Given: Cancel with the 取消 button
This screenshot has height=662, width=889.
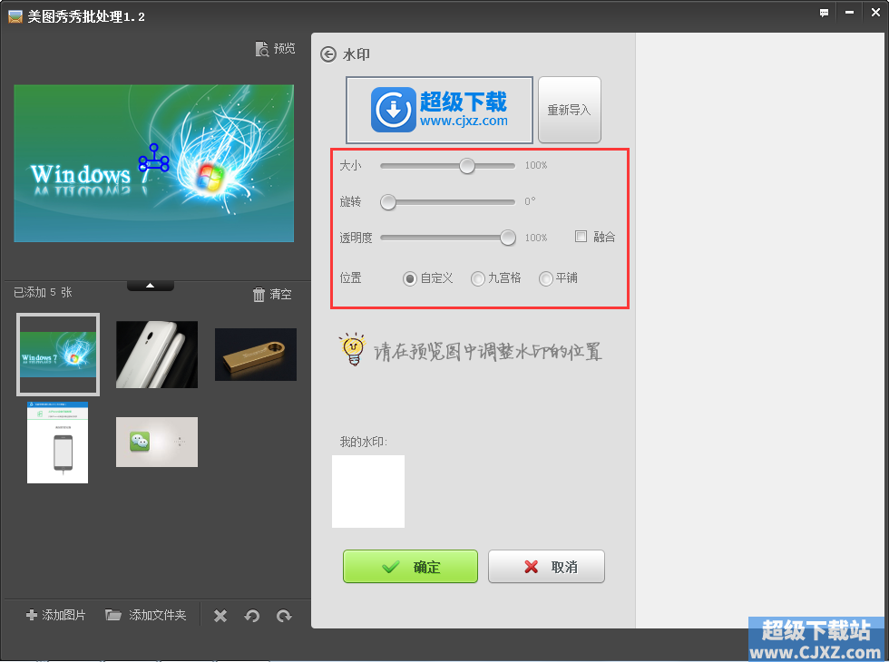Looking at the screenshot, I should 546,566.
